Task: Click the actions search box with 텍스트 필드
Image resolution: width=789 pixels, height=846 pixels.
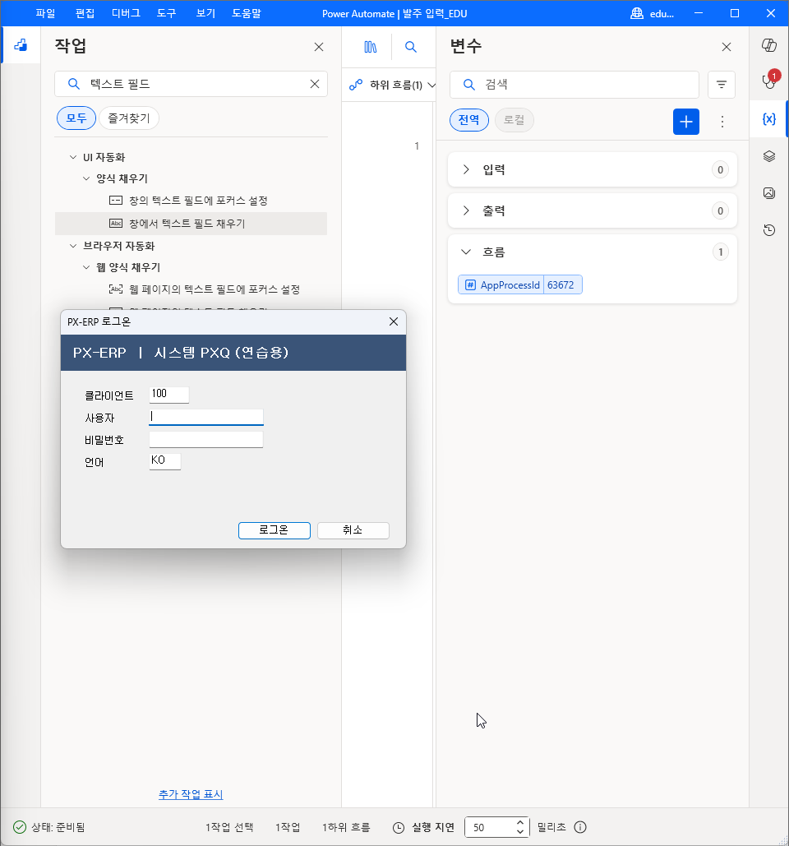Action: [191, 84]
